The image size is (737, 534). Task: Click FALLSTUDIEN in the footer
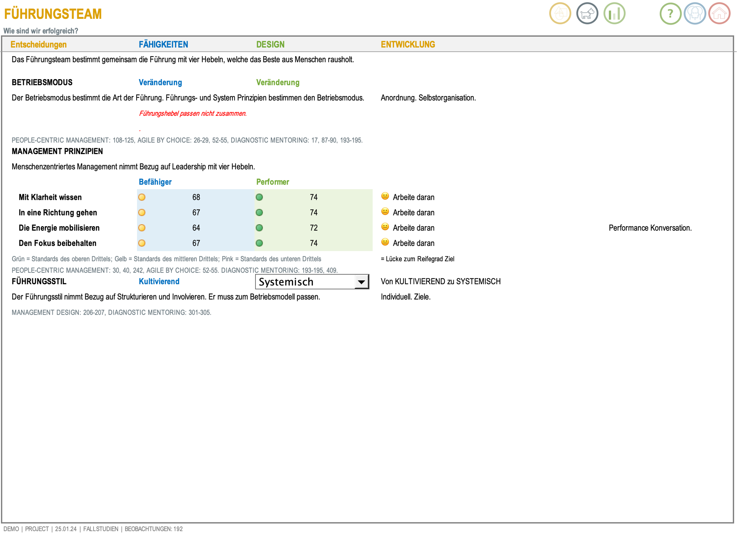coord(101,529)
